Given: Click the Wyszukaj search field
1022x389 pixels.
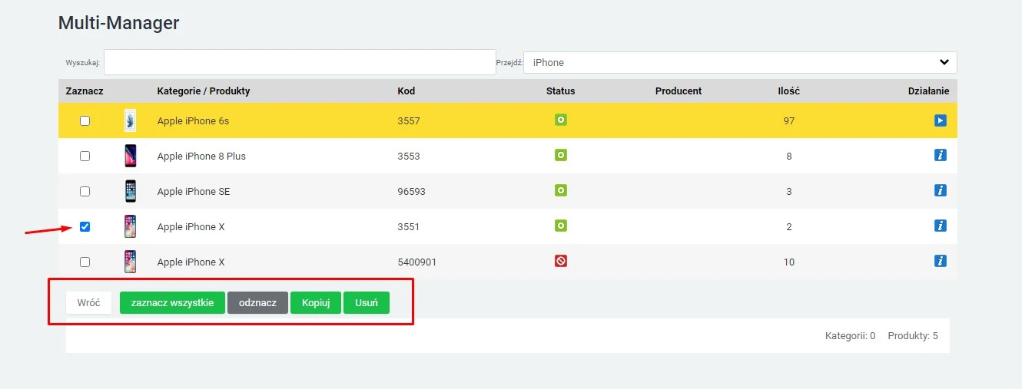Looking at the screenshot, I should click(300, 62).
